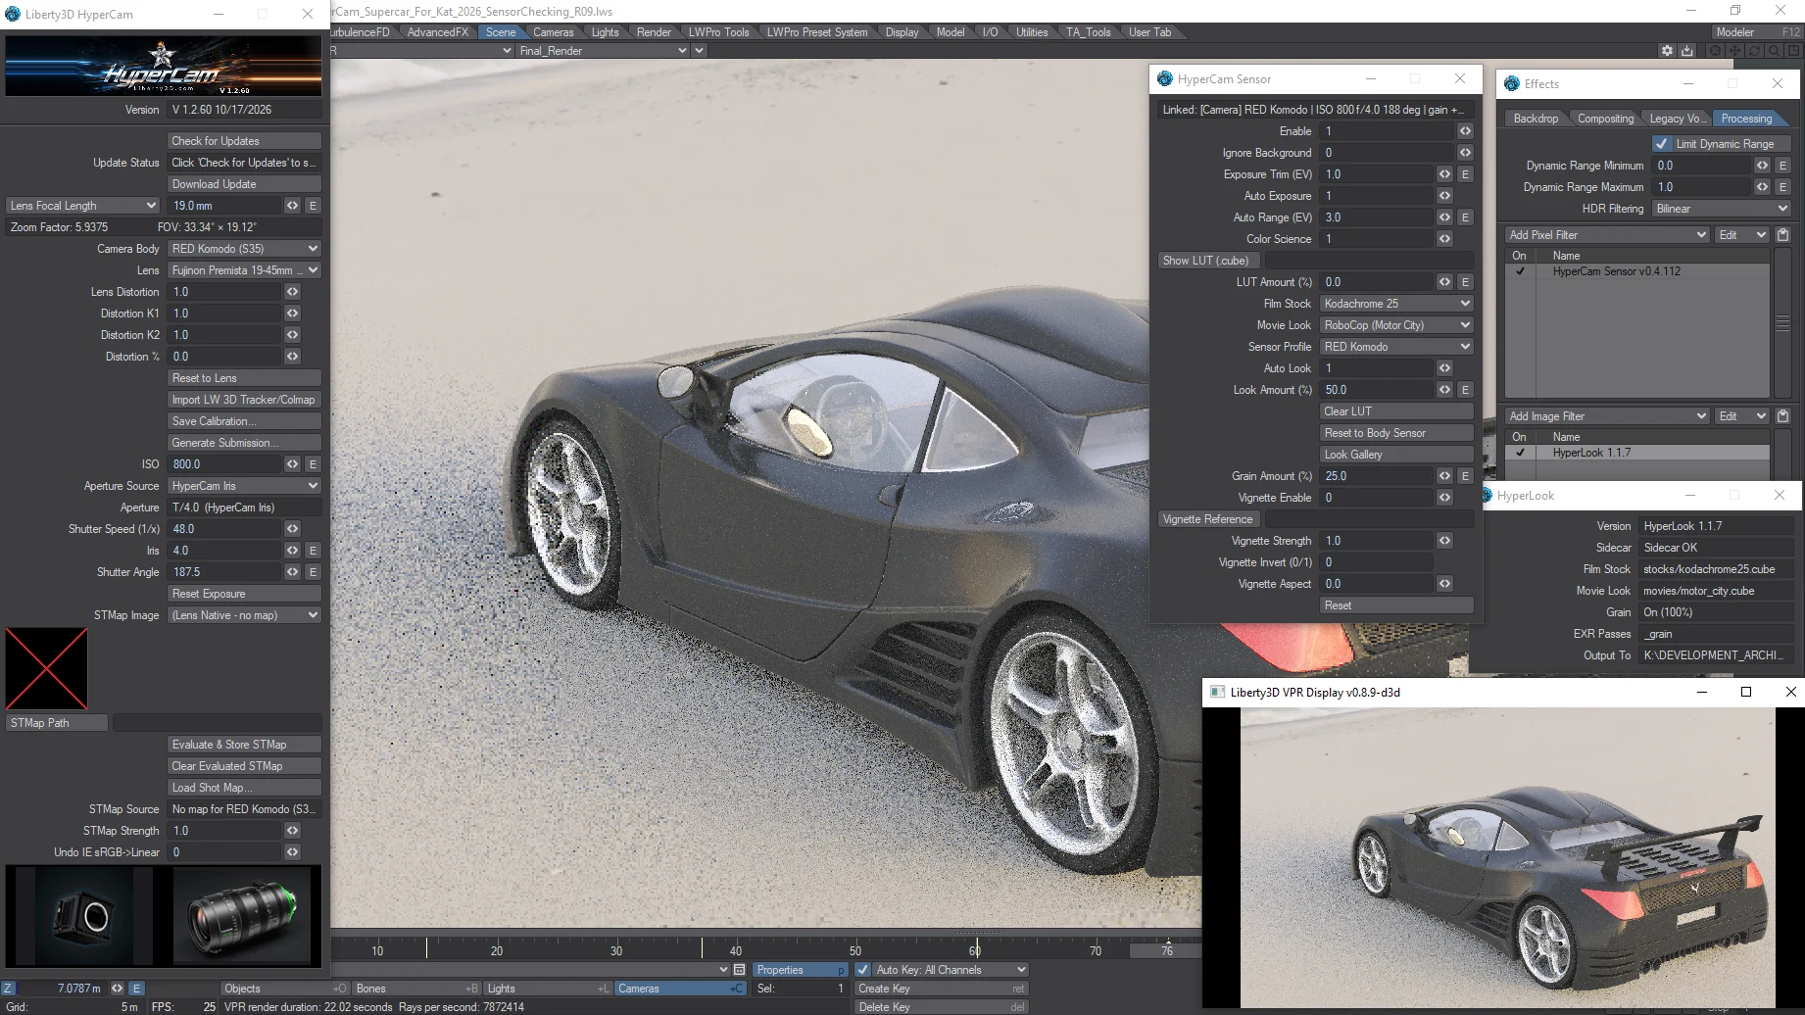
Task: Open envelope E for Grain Amount (%)
Action: point(1465,476)
